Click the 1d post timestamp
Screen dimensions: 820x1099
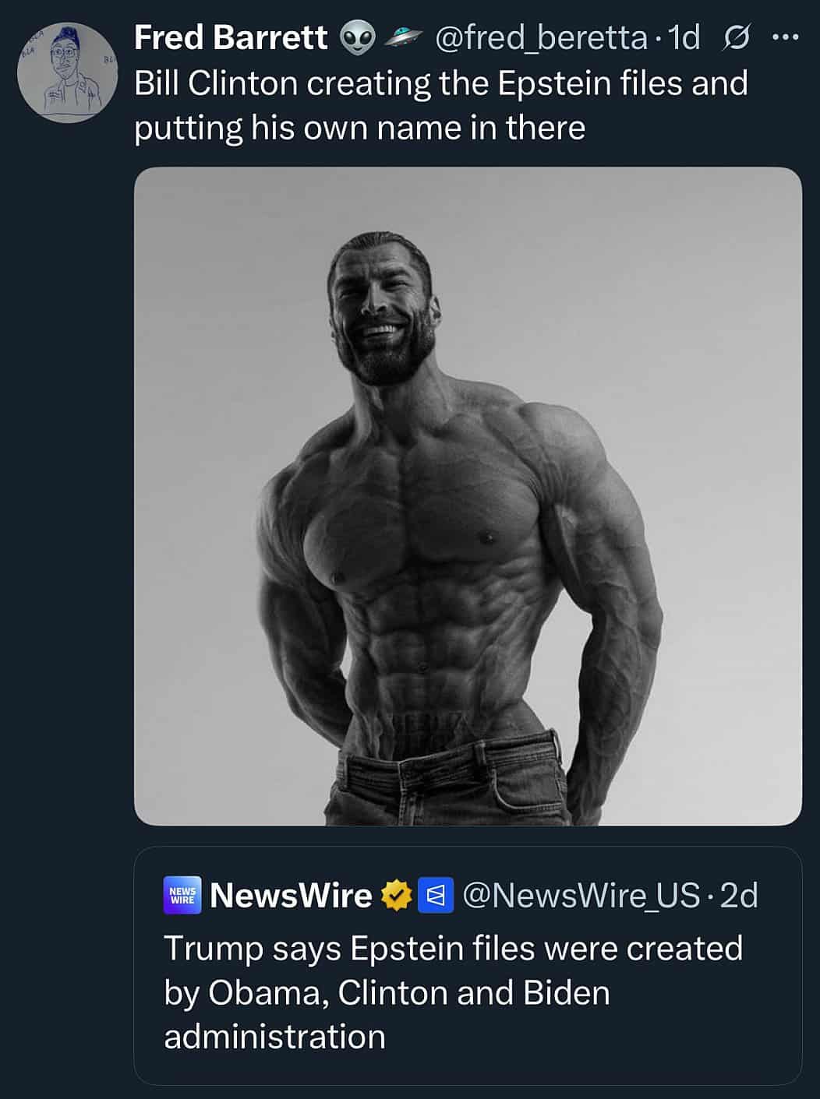(x=685, y=37)
